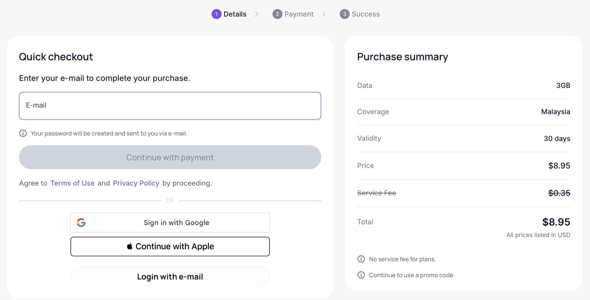Select the Payment step label
The image size is (590, 300).
(x=299, y=14)
